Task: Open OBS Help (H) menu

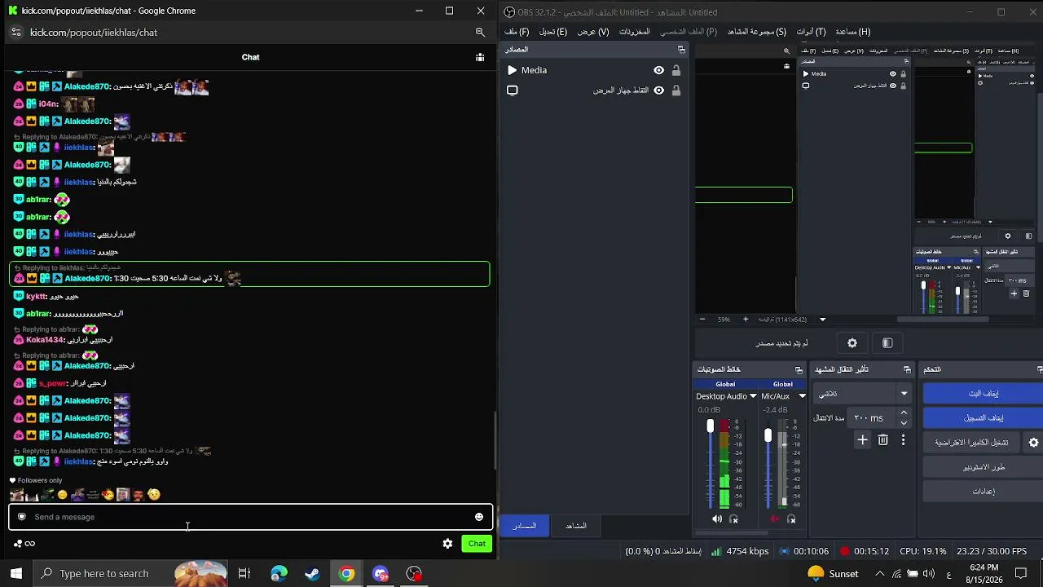Action: pyautogui.click(x=852, y=32)
